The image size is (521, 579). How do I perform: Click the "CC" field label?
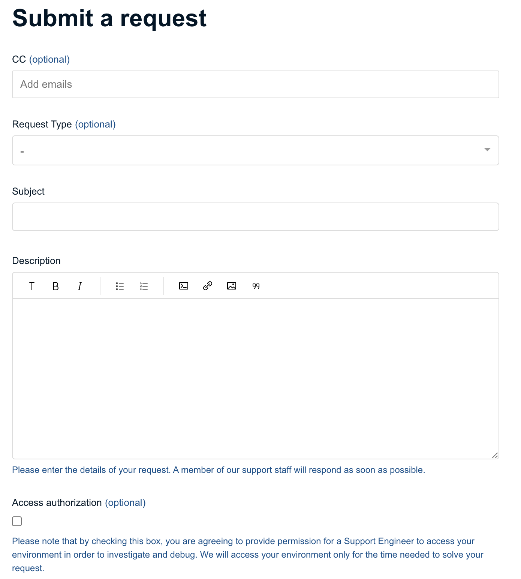[x=19, y=59]
